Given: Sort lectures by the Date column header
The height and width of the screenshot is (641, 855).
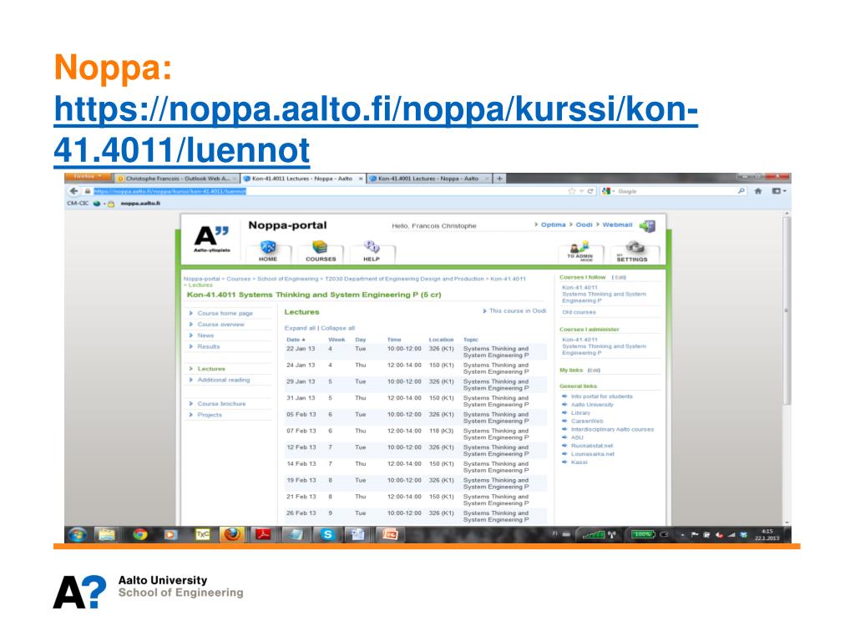Looking at the screenshot, I should (296, 340).
